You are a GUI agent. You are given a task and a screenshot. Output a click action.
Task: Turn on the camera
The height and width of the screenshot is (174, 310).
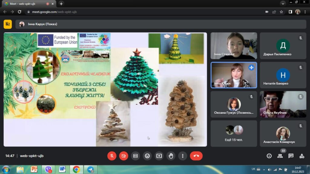pos(124,156)
